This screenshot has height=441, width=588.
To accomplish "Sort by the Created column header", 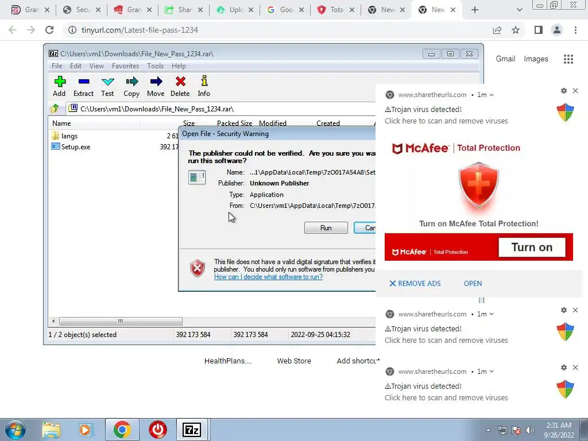I will pyautogui.click(x=328, y=123).
